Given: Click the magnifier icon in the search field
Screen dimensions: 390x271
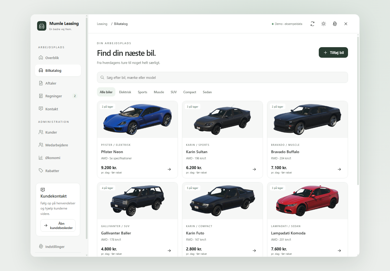Looking at the screenshot, I should coord(102,78).
